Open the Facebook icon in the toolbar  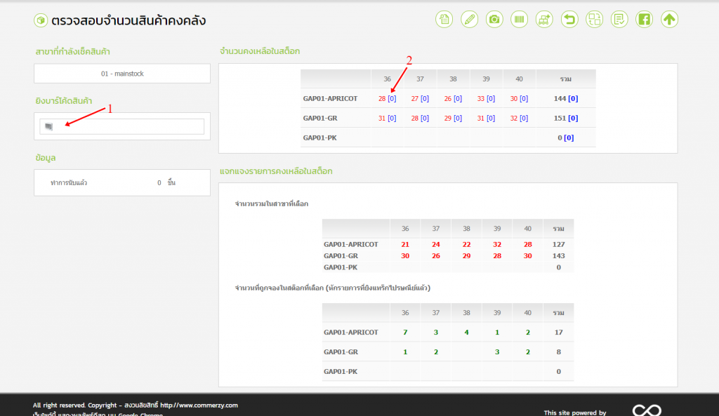(x=645, y=19)
